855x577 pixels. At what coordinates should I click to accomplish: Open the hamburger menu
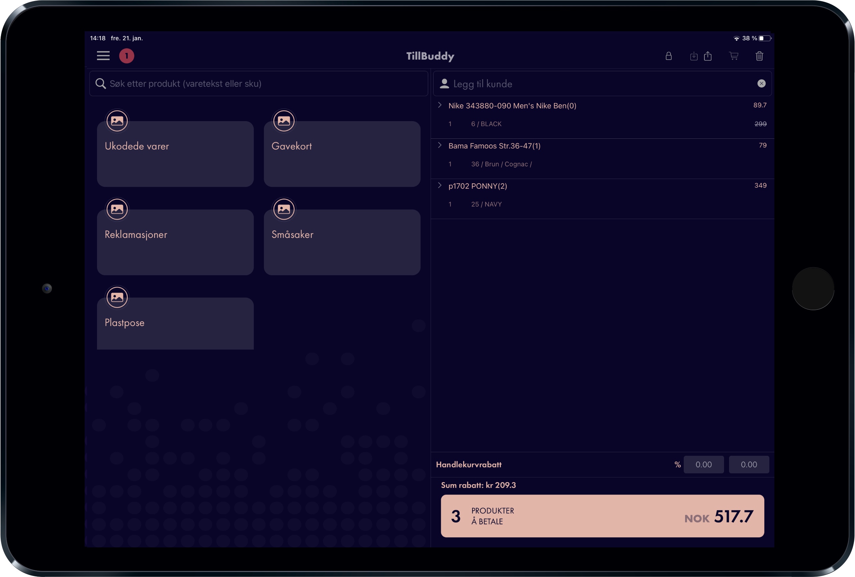103,56
